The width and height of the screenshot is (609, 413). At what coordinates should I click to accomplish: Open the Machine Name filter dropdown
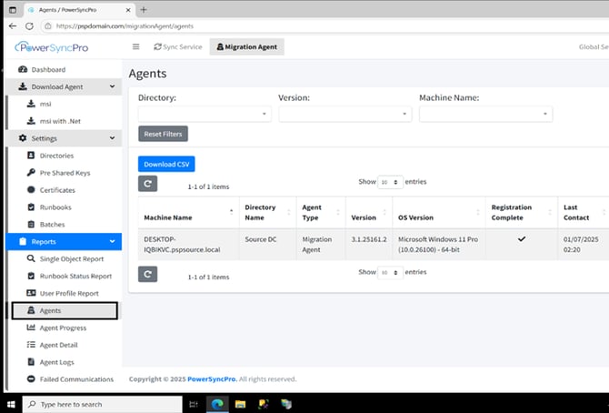[x=486, y=114]
